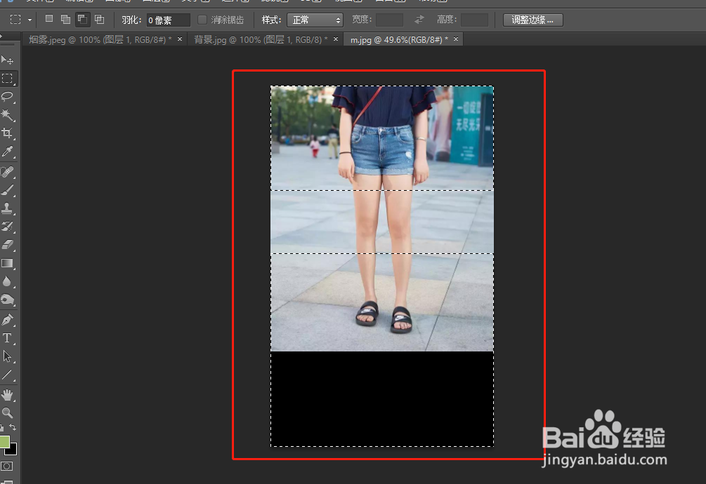The height and width of the screenshot is (484, 706).
Task: Click the width input field
Action: (389, 20)
